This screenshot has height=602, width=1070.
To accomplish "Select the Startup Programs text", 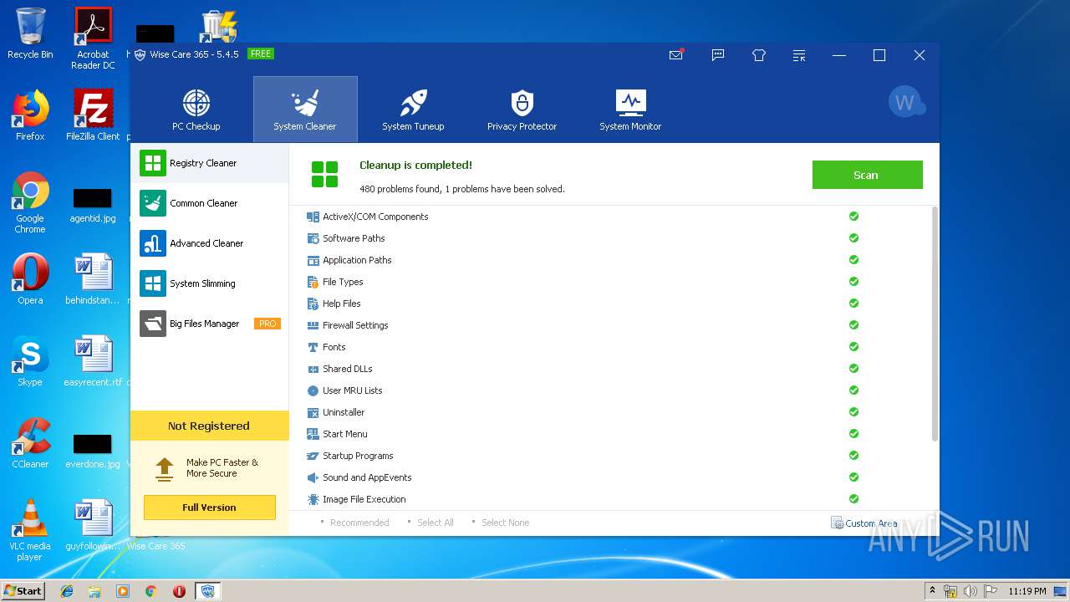I will (x=358, y=456).
